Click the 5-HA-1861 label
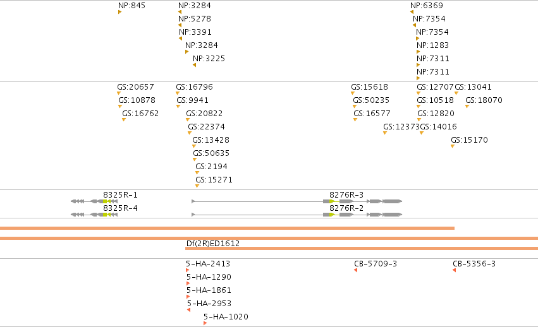Image resolution: width=538 pixels, height=327 pixels. (209, 290)
